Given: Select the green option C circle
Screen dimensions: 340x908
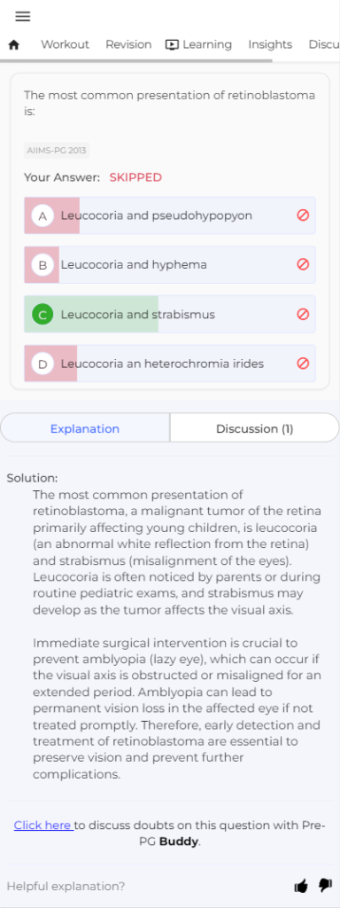Looking at the screenshot, I should [42, 315].
